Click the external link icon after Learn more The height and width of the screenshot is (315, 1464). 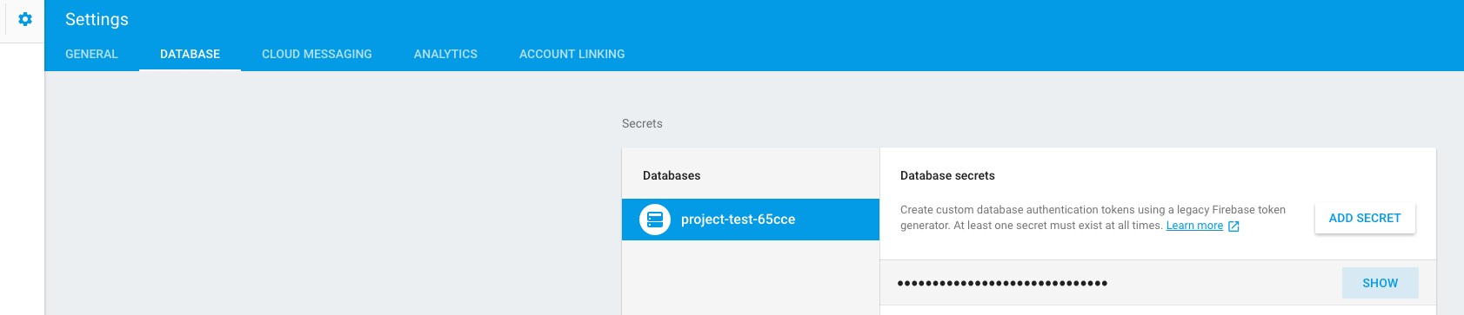[x=1233, y=226]
